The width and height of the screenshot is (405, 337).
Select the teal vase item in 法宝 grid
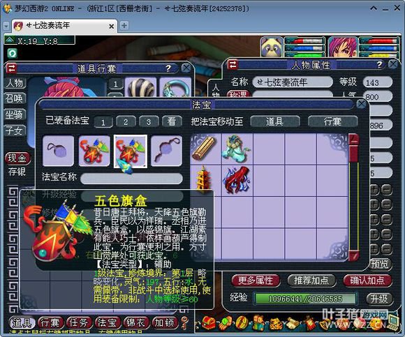point(236,149)
